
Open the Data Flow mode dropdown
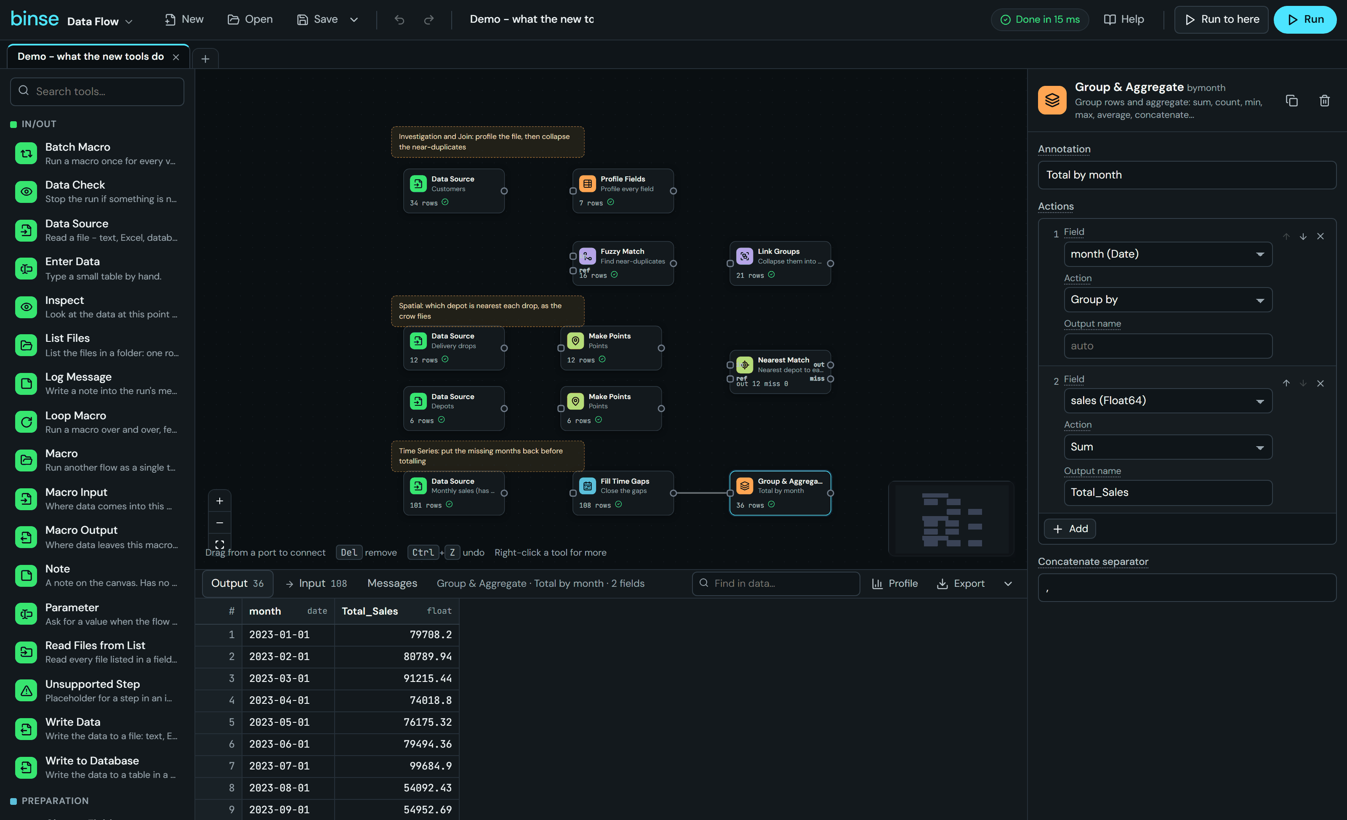tap(99, 21)
